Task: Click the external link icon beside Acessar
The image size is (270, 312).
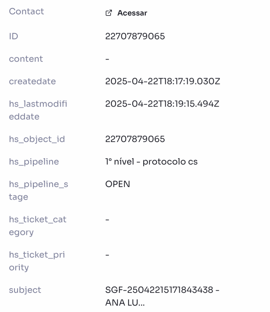Action: [109, 13]
